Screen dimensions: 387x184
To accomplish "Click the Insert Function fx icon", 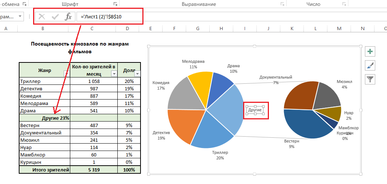I will point(68,17).
